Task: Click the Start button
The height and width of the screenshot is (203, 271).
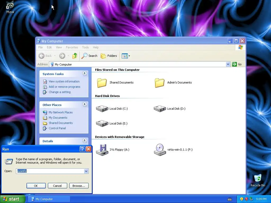Action: point(12,199)
